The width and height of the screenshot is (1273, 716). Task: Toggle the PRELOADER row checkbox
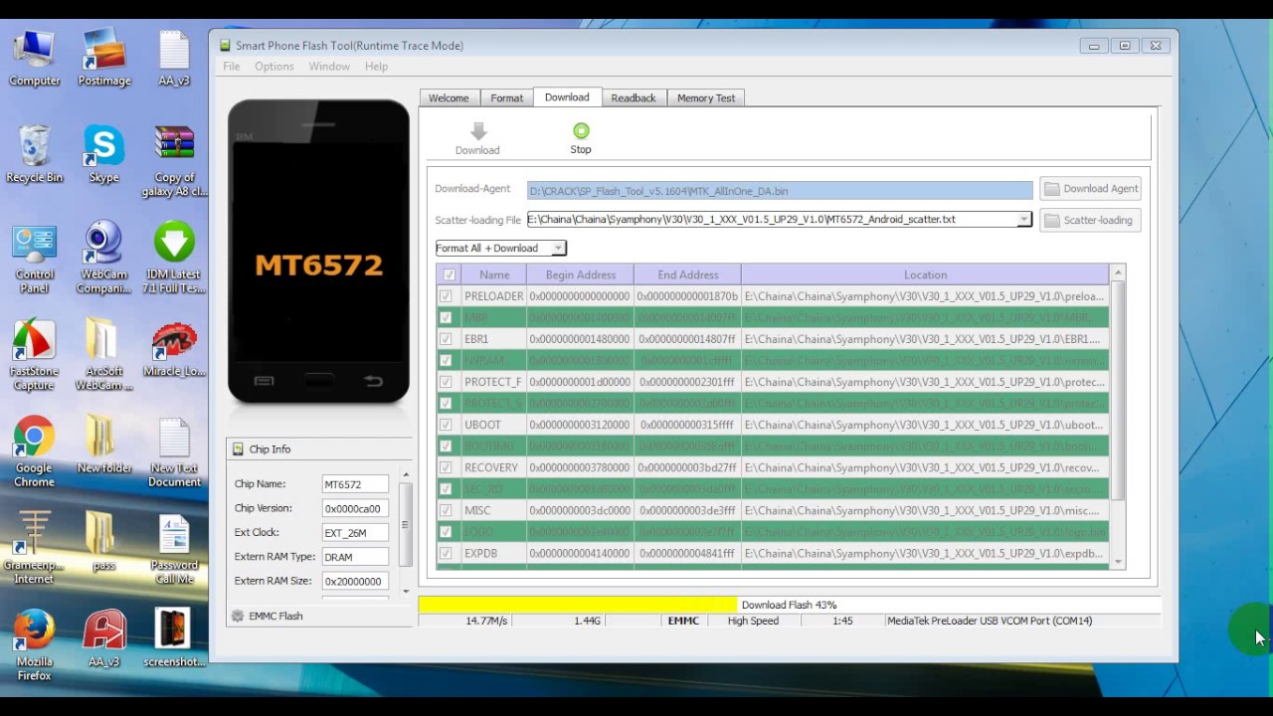coord(446,296)
